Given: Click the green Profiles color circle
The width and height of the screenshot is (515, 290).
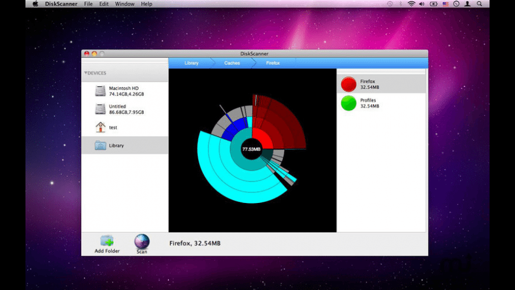Looking at the screenshot, I should tap(349, 104).
